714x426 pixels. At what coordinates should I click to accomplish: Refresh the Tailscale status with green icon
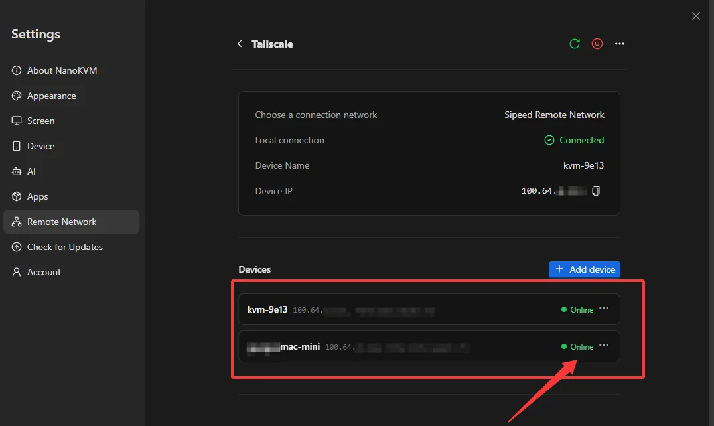click(x=575, y=44)
